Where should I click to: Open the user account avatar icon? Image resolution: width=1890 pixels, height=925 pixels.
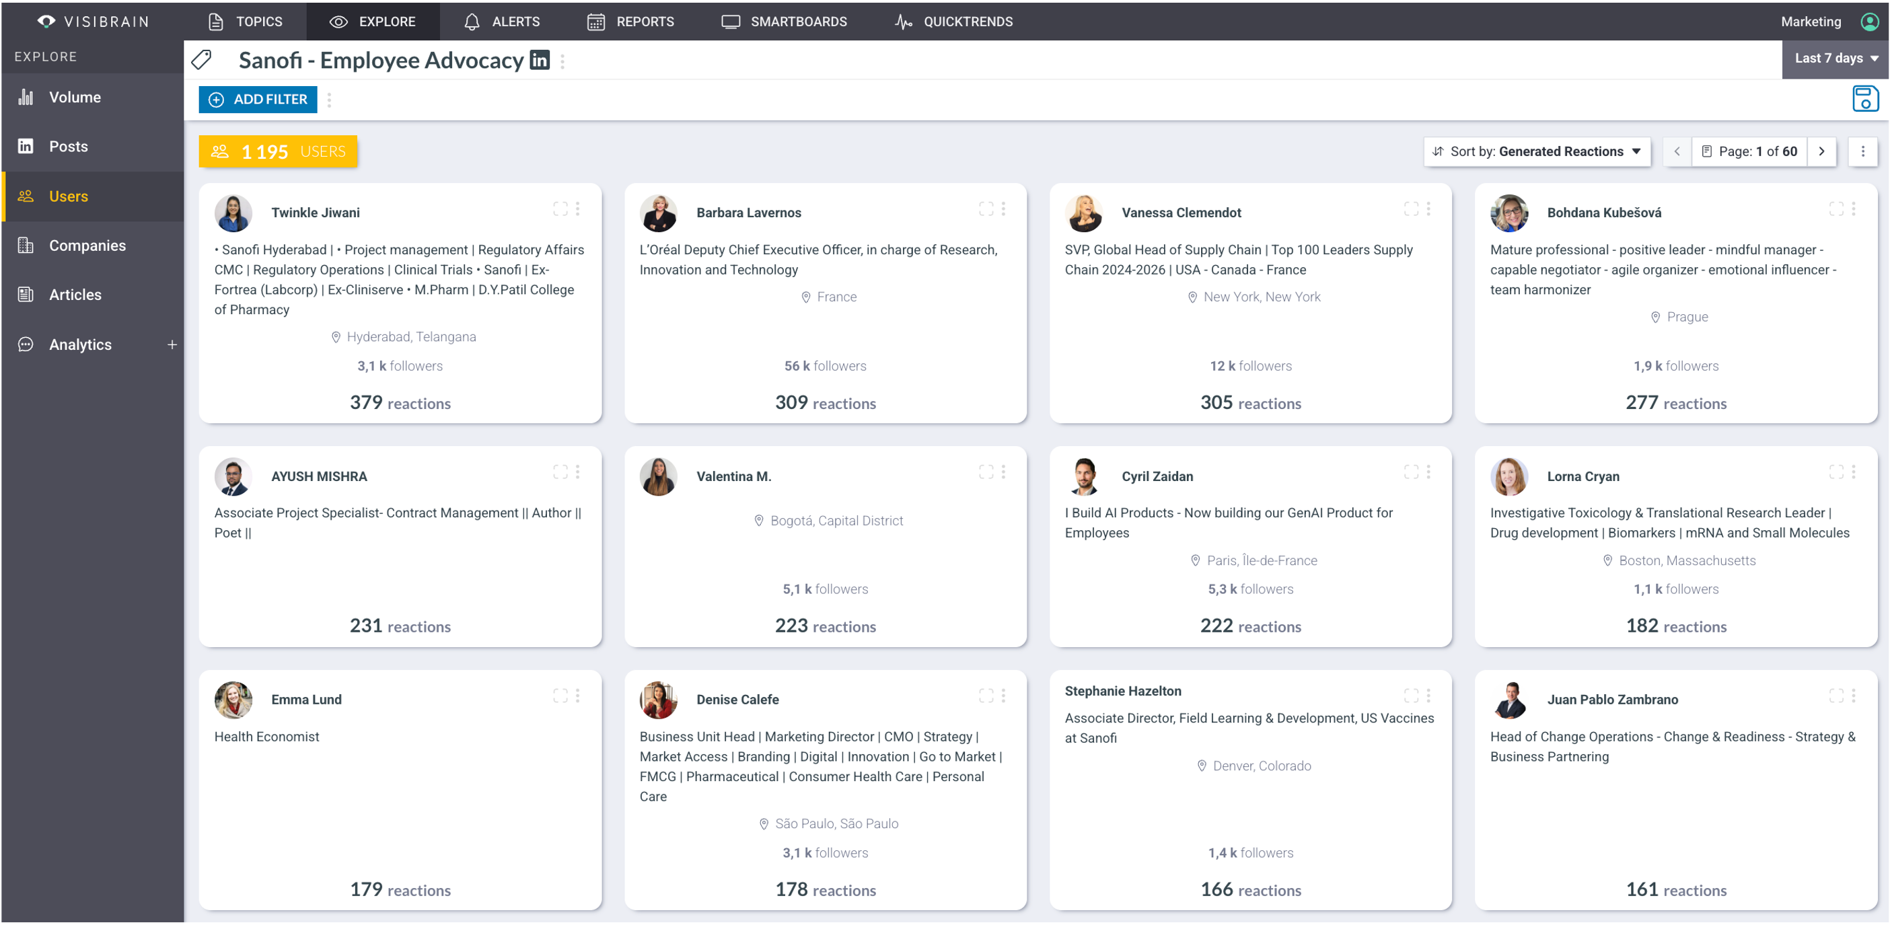[x=1870, y=22]
